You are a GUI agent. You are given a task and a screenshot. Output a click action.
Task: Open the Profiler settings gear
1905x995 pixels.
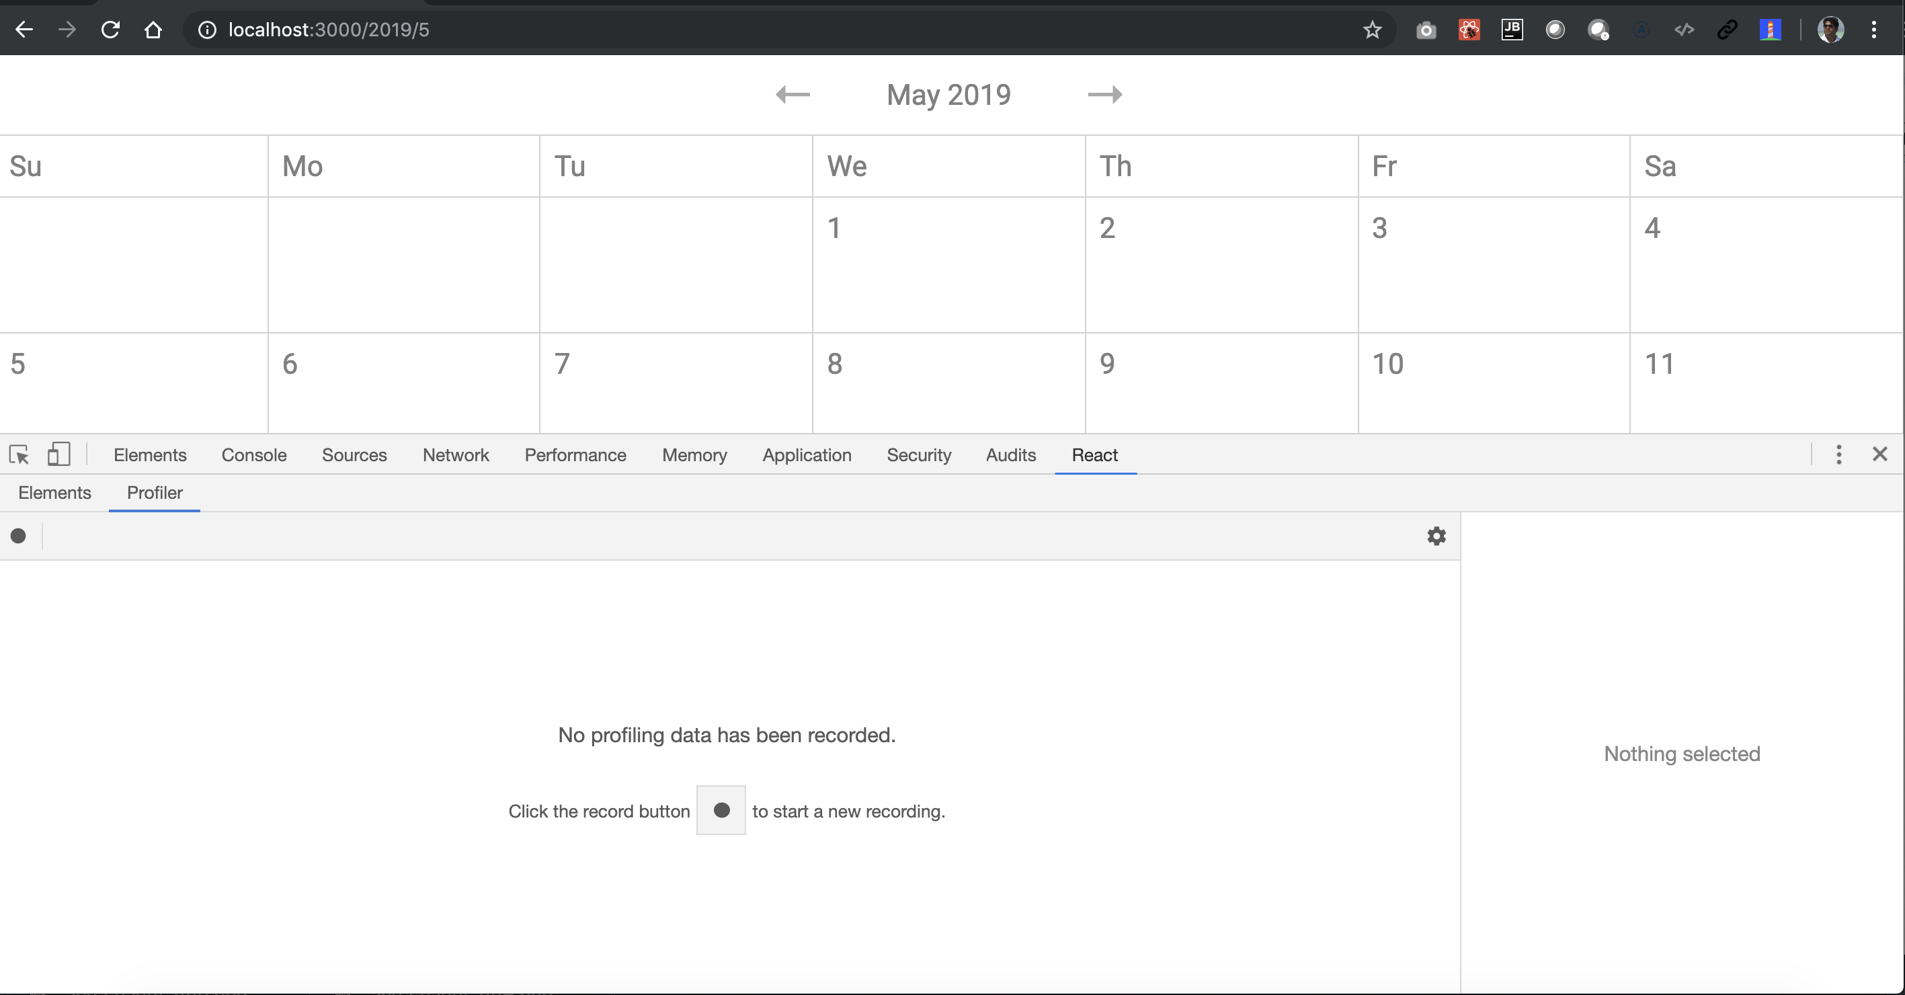[x=1436, y=536]
